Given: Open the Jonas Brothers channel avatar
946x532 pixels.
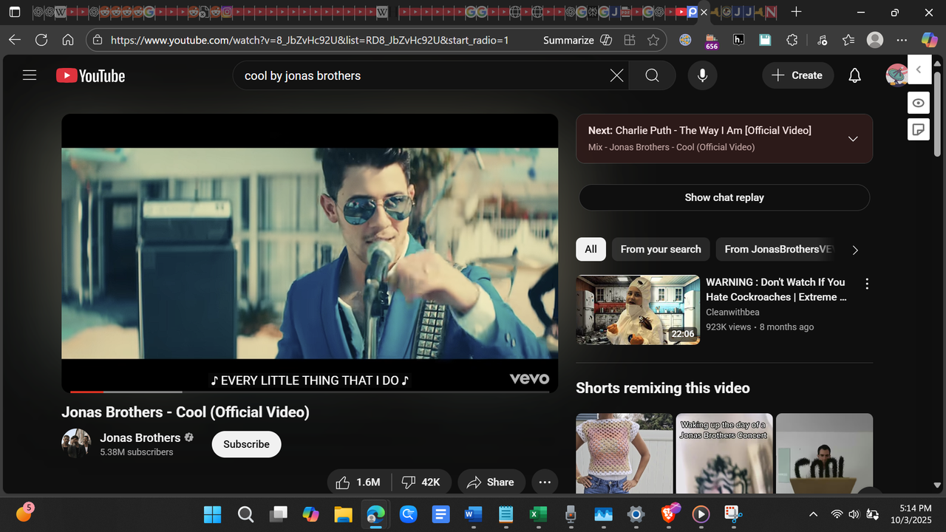Looking at the screenshot, I should click(x=76, y=443).
